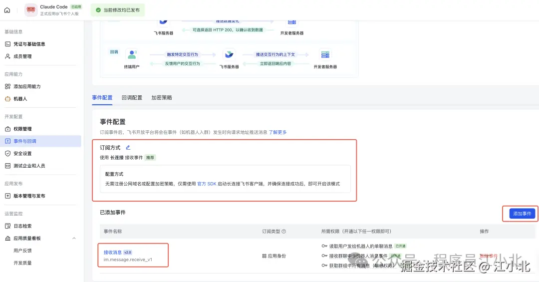Switch to the 加密策略 tab
539x282 pixels.
coord(162,98)
